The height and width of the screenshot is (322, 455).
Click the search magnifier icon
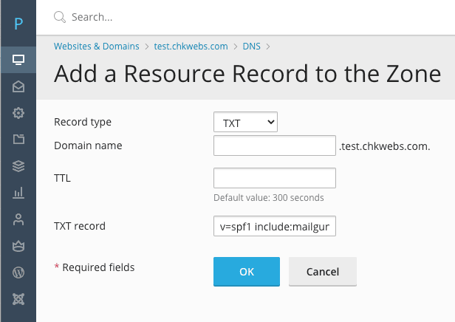click(x=60, y=17)
